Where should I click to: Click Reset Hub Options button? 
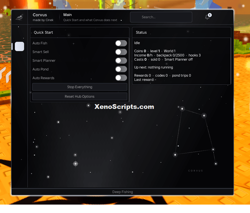pos(80,97)
